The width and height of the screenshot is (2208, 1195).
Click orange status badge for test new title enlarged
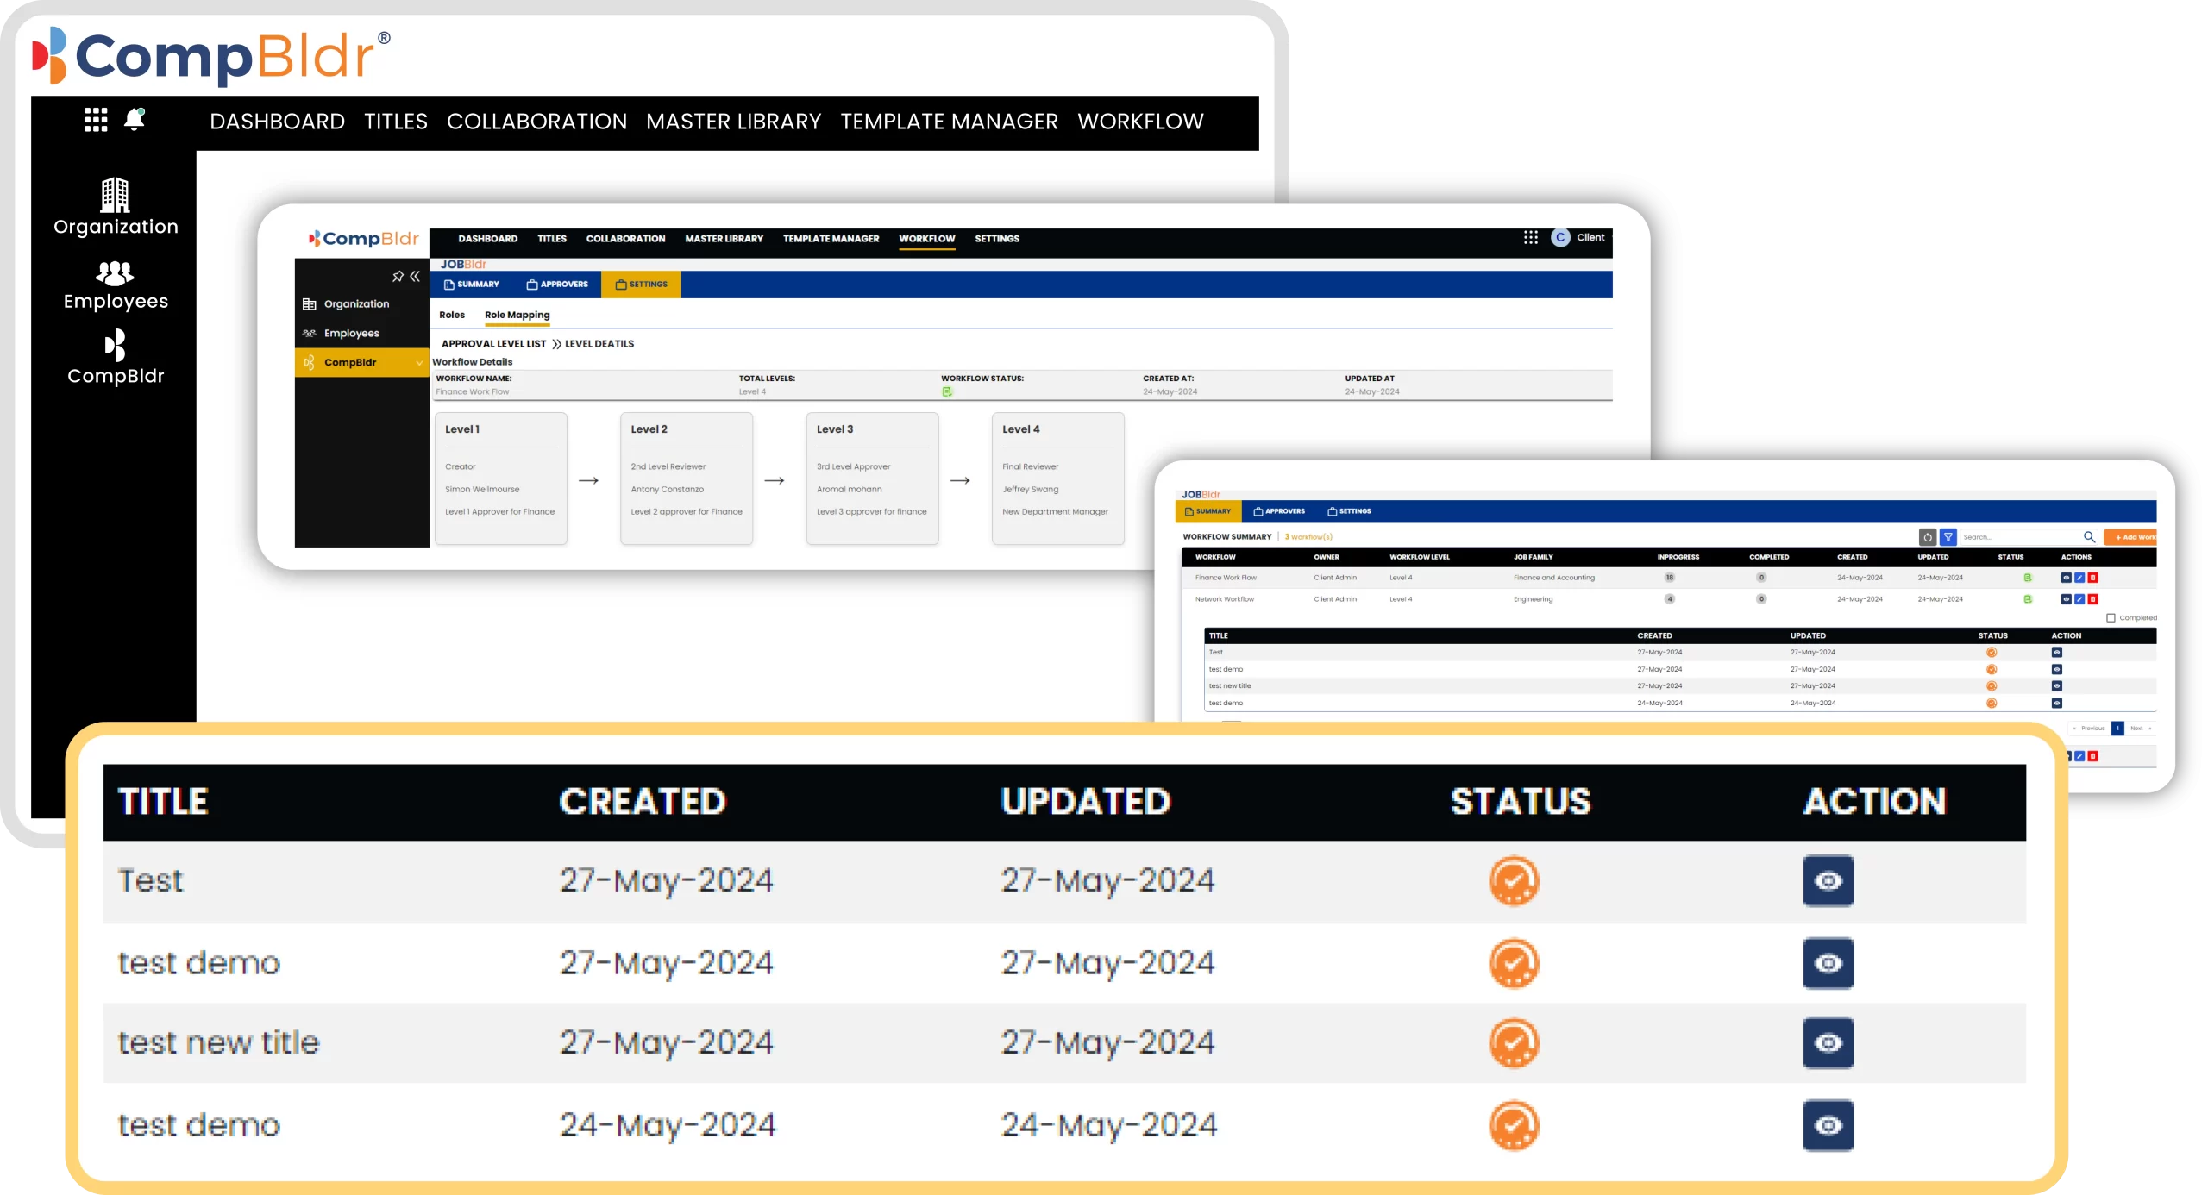click(x=1514, y=1043)
